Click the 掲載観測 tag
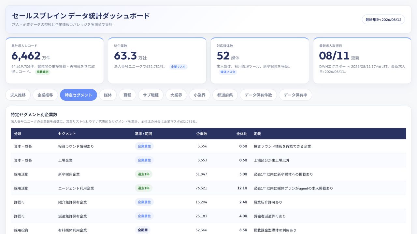The width and height of the screenshot is (417, 234). coord(43,72)
